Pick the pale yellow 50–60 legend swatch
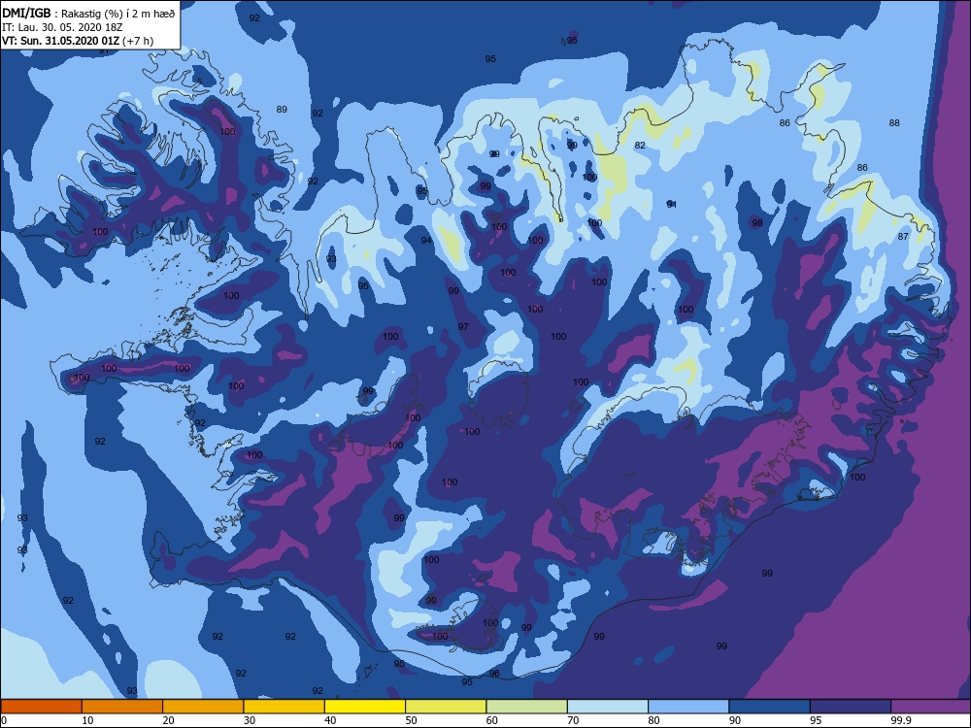 (x=446, y=707)
